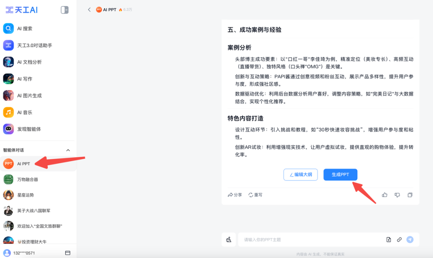Open AI 音乐 icon
Screen dimensions: 433x258
(8, 112)
